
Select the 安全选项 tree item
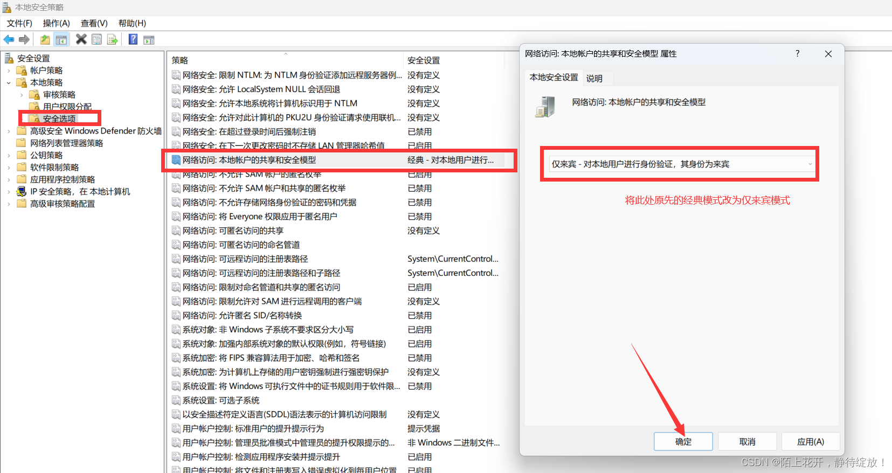pyautogui.click(x=59, y=119)
